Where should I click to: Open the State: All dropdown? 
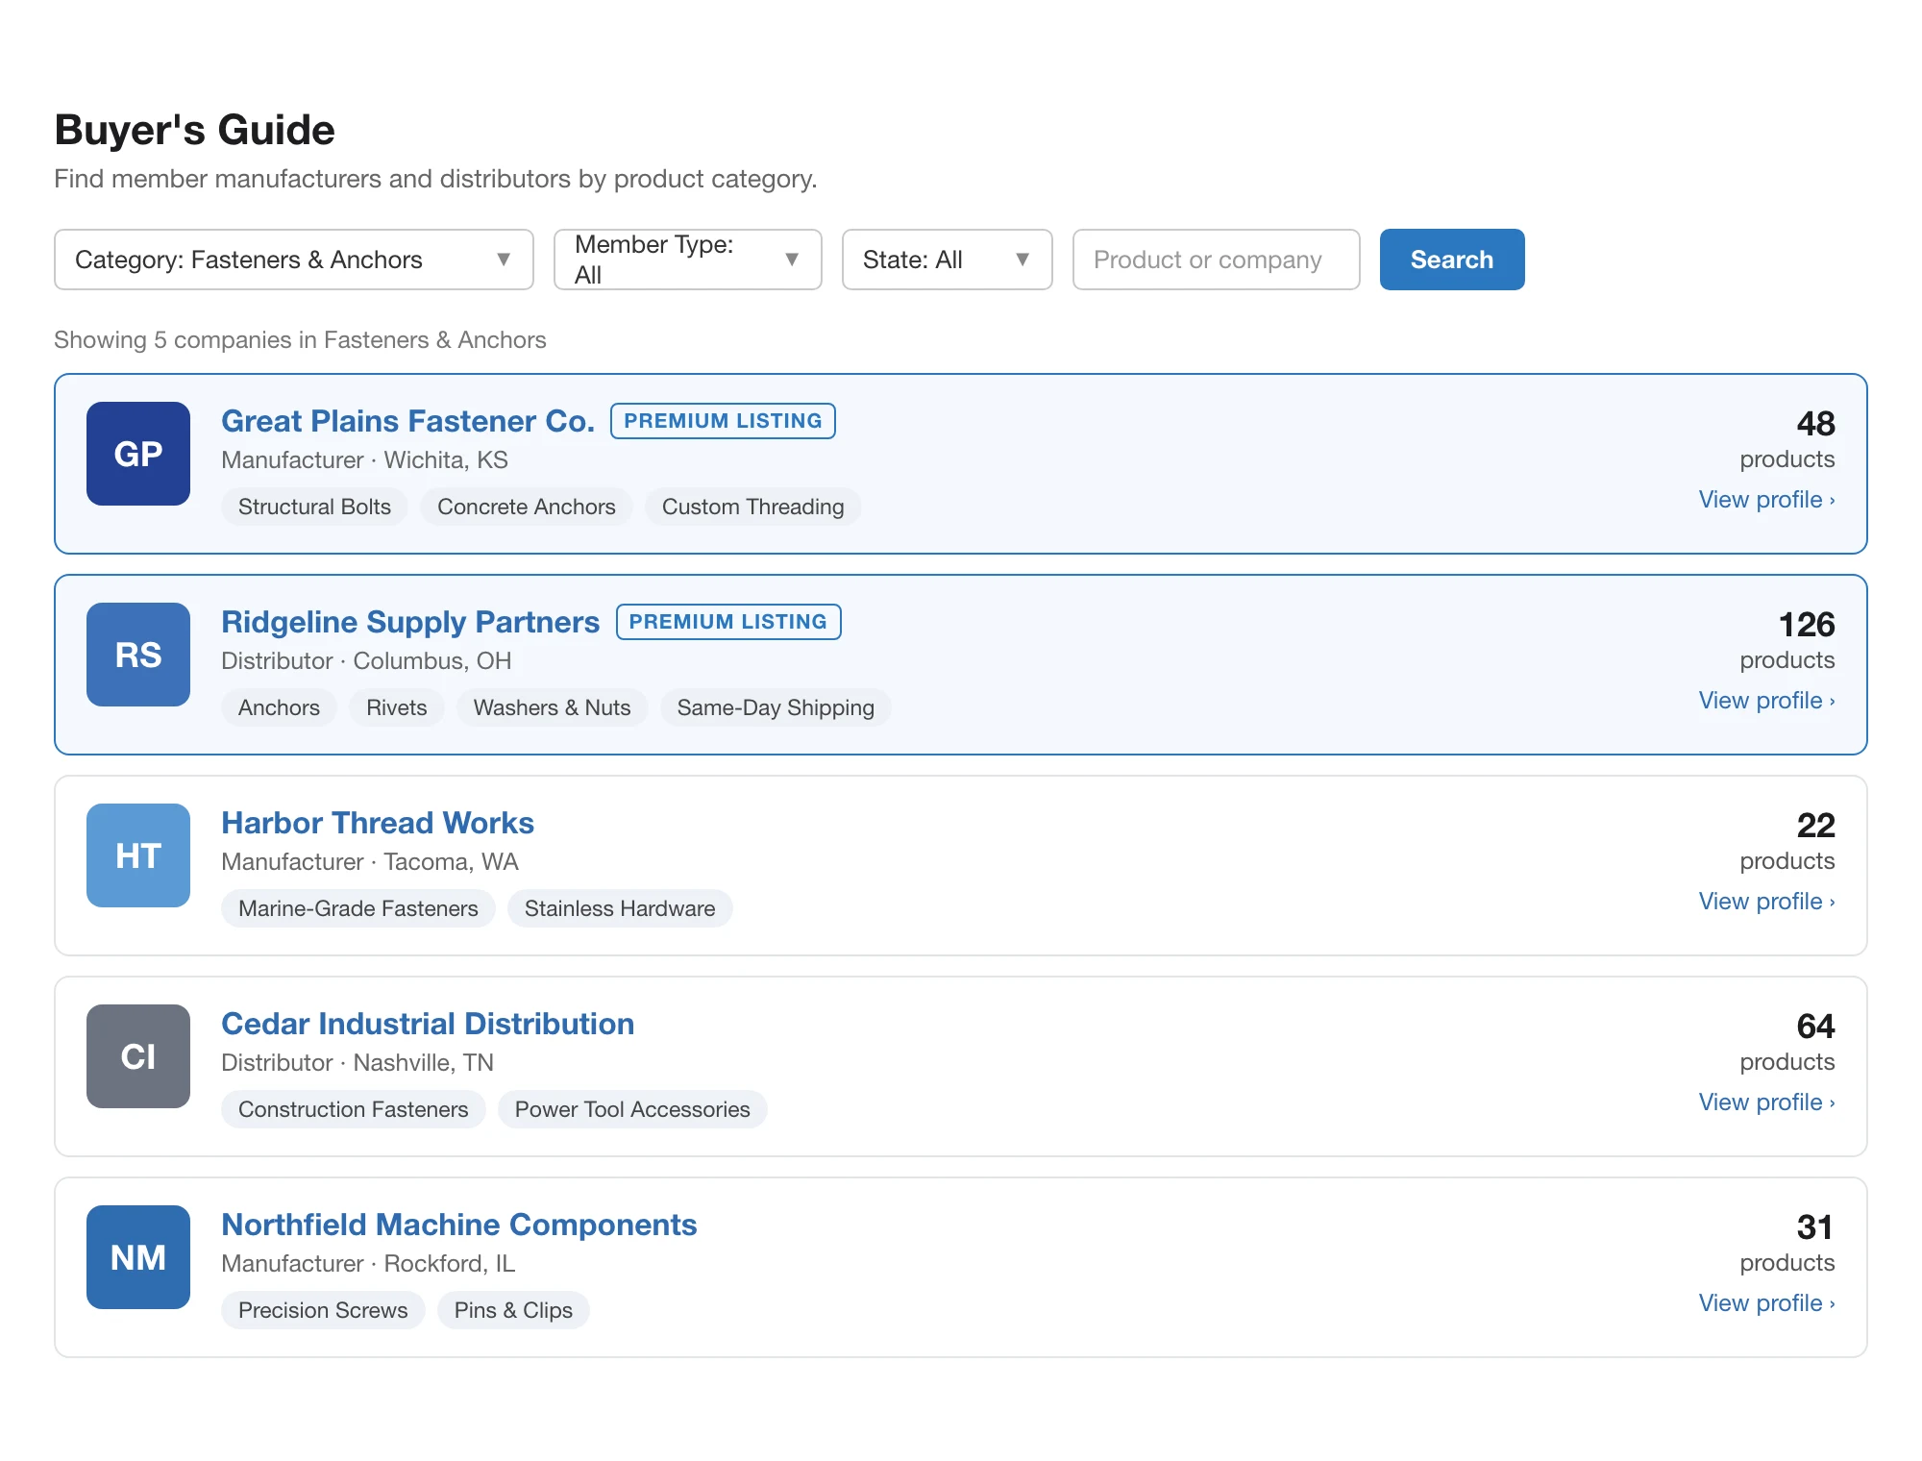tap(948, 260)
